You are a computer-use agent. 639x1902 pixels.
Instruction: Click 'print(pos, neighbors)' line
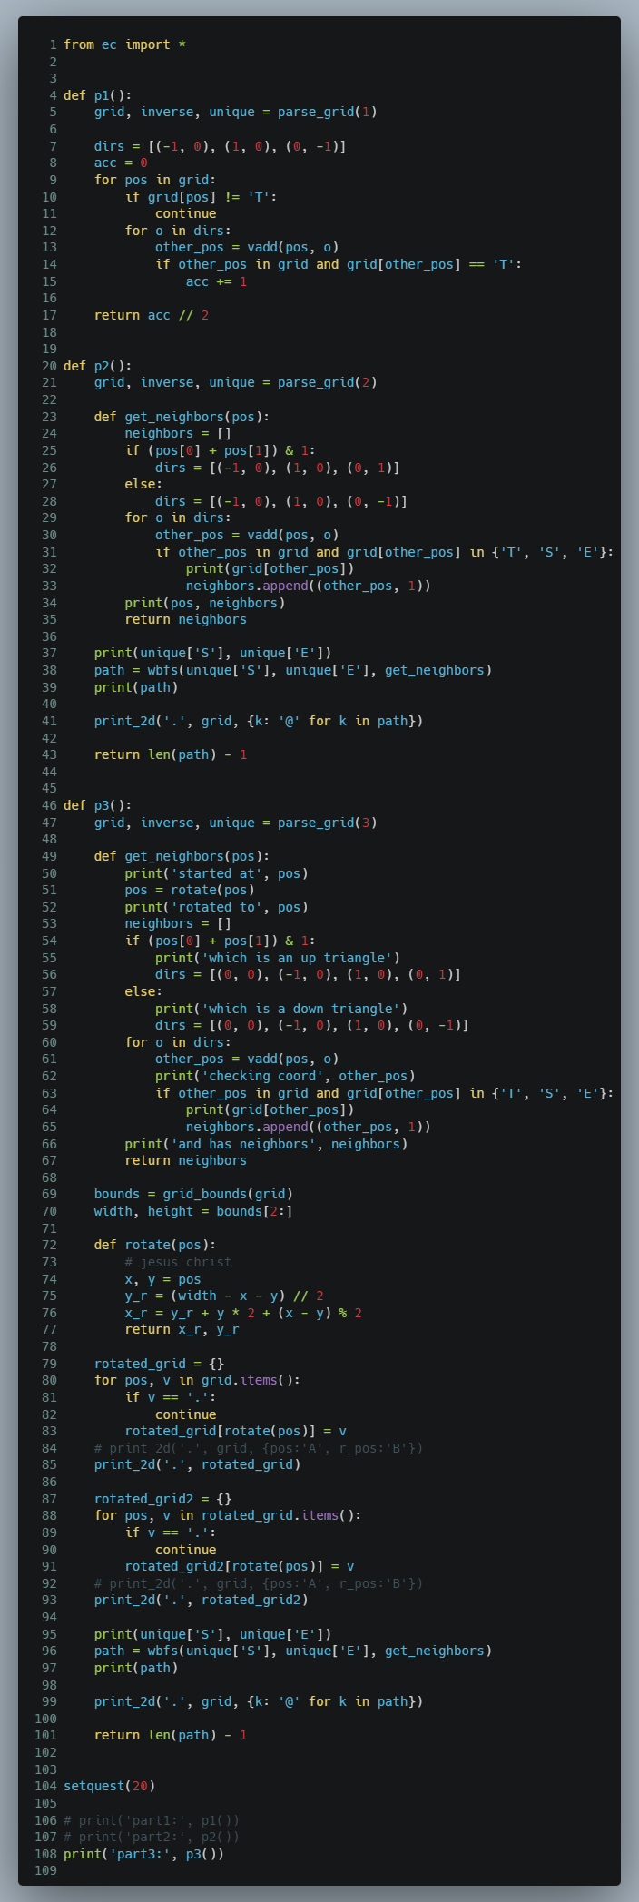(205, 603)
